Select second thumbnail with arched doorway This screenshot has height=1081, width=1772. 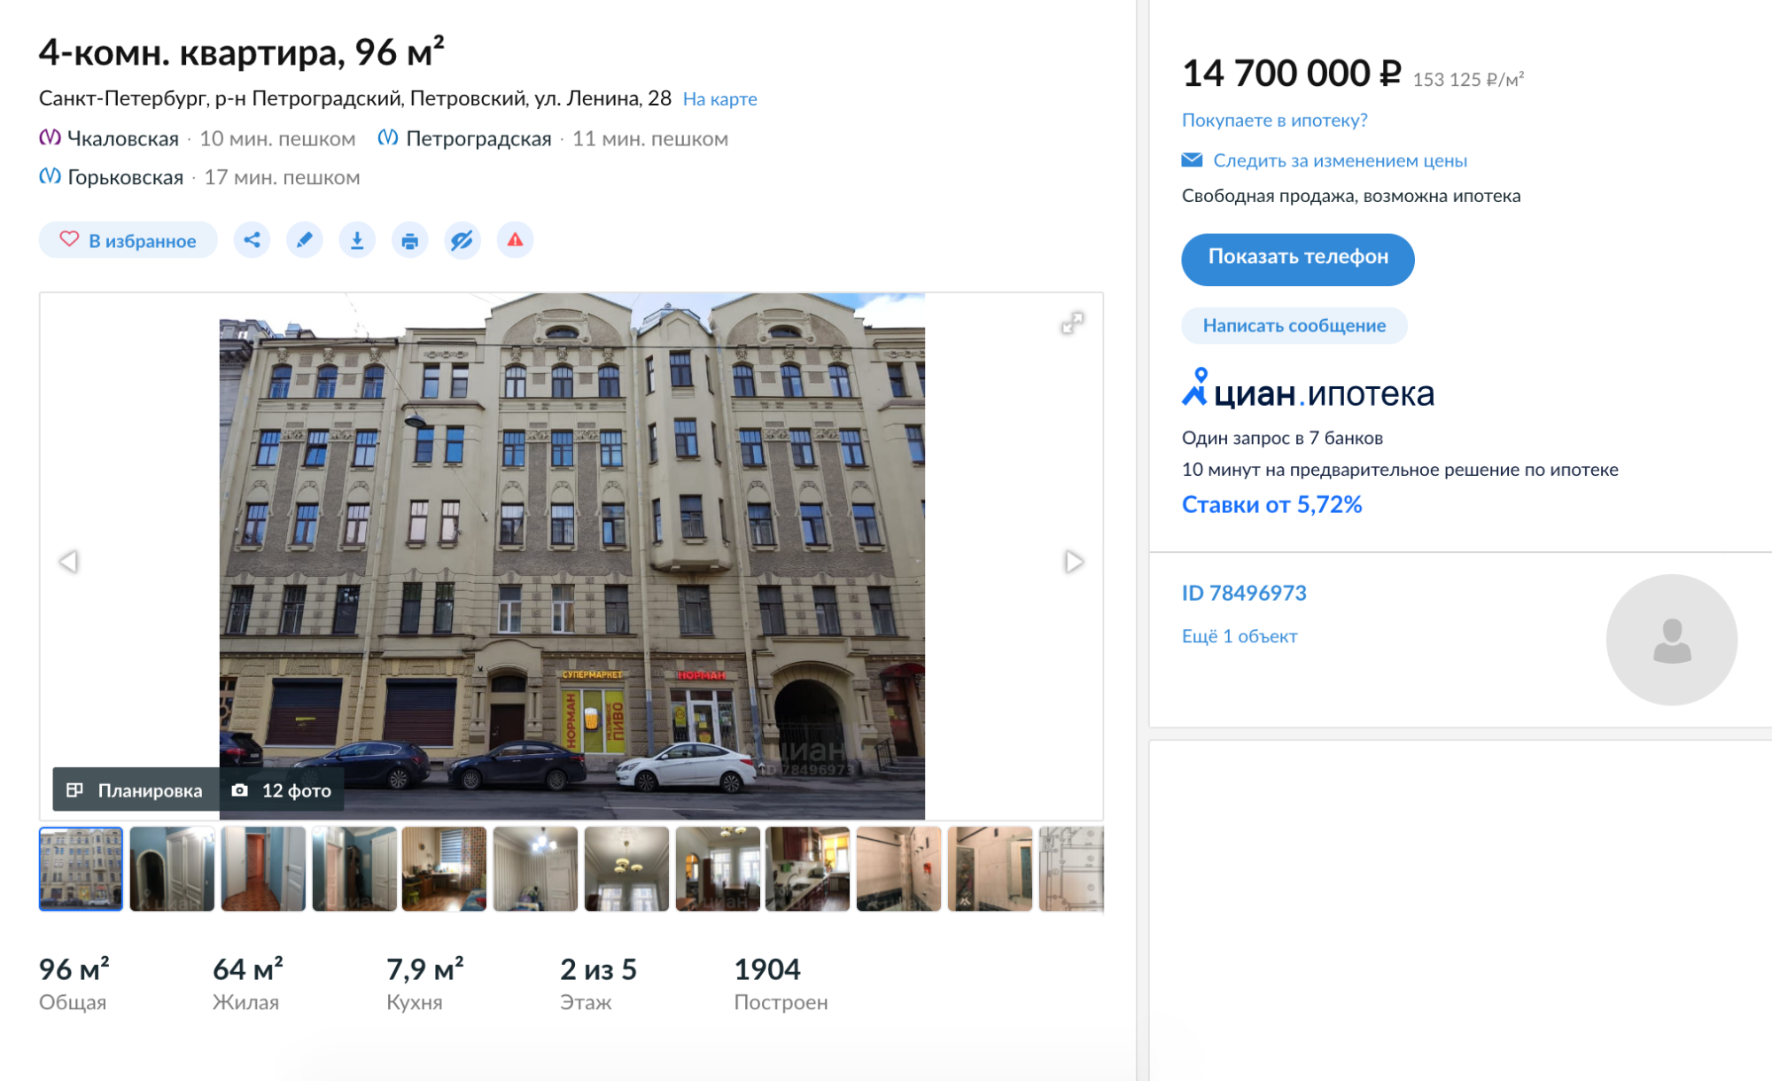[x=172, y=868]
